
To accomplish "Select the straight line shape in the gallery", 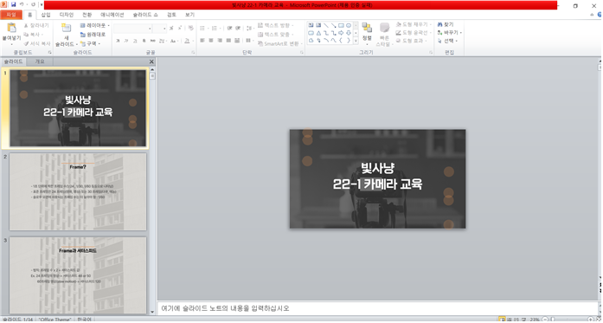I will 326,25.
